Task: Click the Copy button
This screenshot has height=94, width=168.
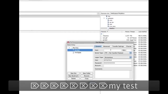Action: pyautogui.click(x=87, y=79)
